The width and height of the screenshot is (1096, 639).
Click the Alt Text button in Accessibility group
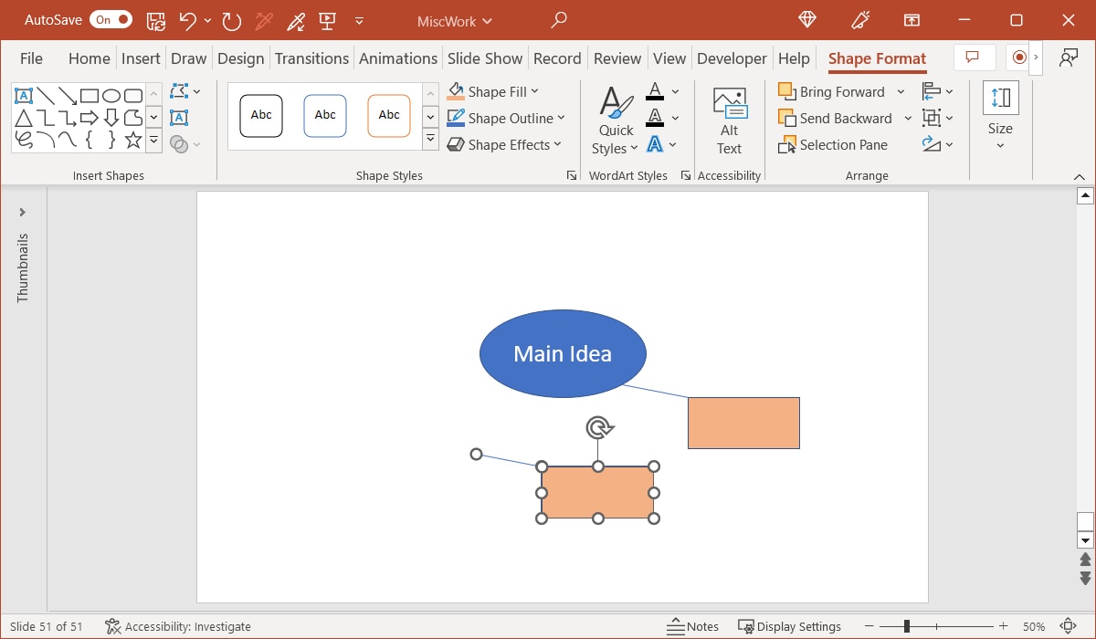(x=728, y=119)
